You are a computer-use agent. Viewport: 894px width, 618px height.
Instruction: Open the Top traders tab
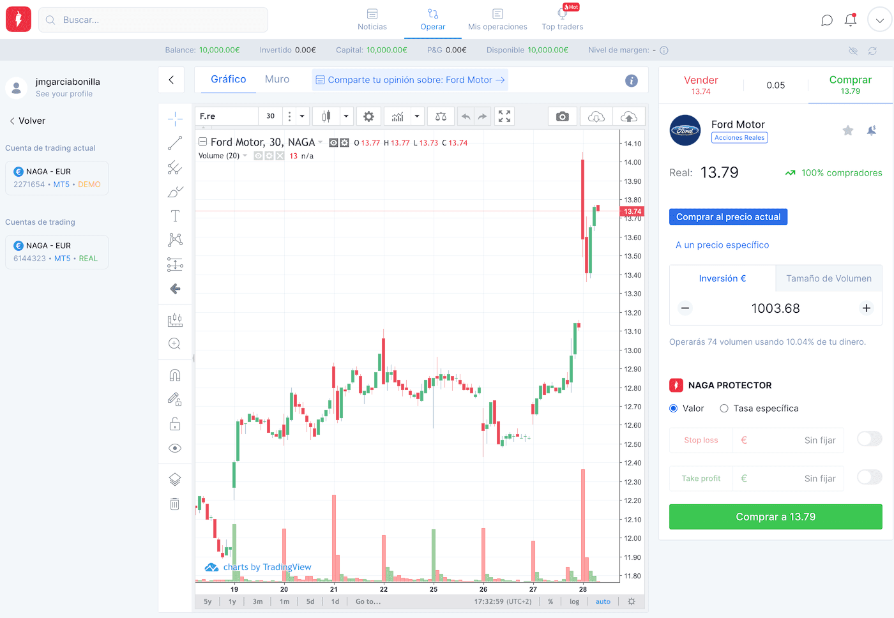563,20
